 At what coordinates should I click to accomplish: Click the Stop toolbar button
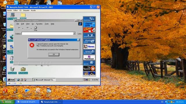tap(35, 29)
